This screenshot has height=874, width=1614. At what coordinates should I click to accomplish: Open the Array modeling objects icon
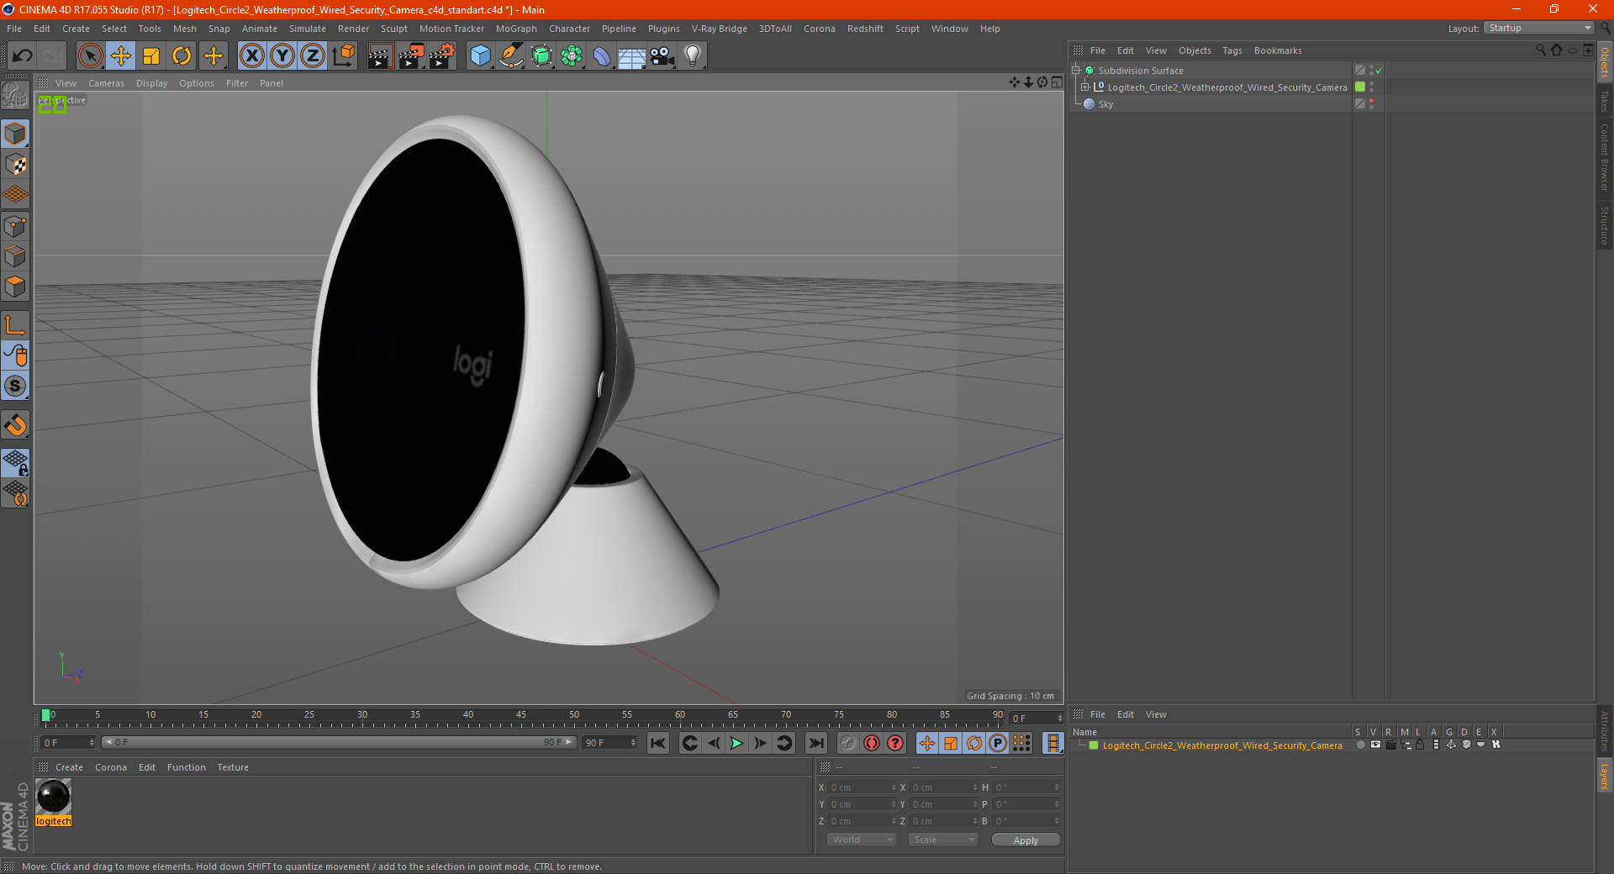(x=572, y=56)
